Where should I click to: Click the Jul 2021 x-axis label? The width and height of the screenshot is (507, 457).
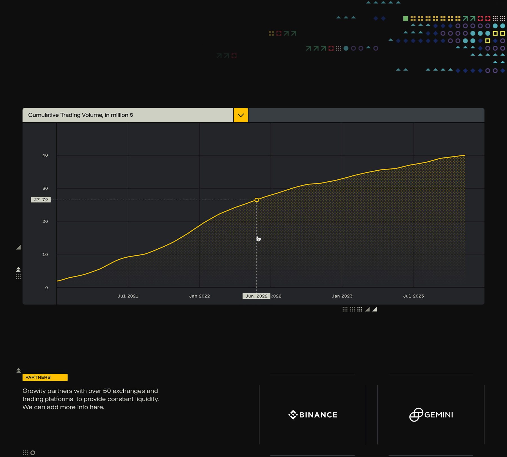click(128, 296)
